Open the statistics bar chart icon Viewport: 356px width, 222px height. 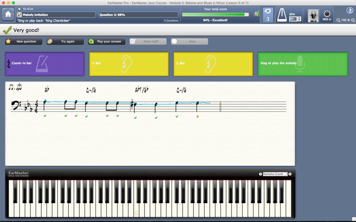pyautogui.click(x=257, y=14)
